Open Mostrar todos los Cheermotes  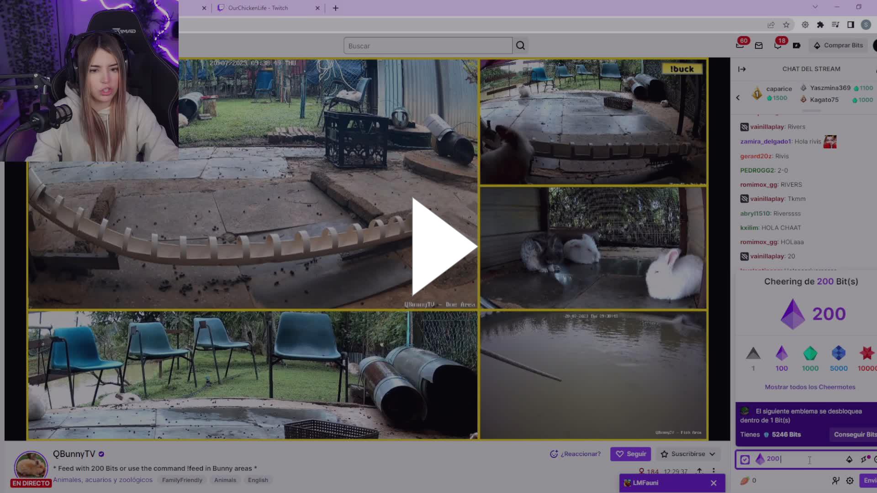click(810, 387)
